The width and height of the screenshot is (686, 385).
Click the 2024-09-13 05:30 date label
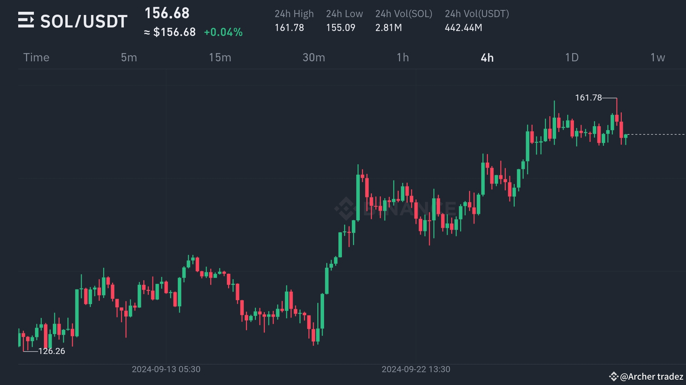click(166, 369)
